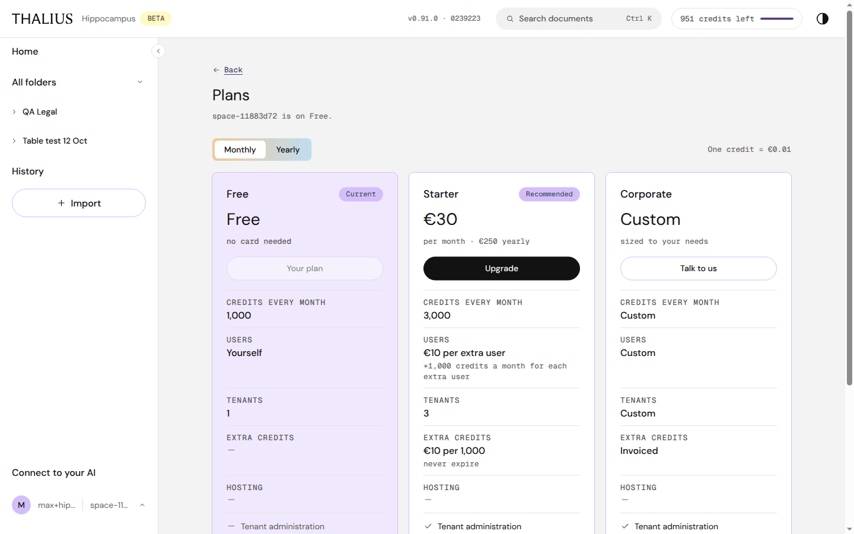Expand the QA Legal folder
The width and height of the screenshot is (854, 534).
coord(14,112)
